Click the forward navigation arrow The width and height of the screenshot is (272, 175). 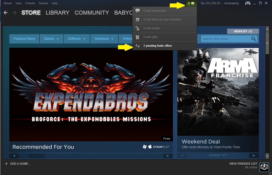(14, 13)
